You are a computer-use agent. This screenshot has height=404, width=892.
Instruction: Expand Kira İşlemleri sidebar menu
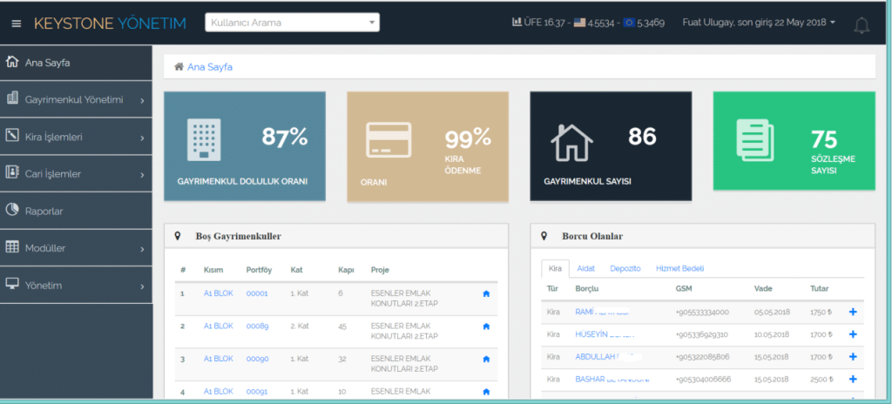(76, 138)
